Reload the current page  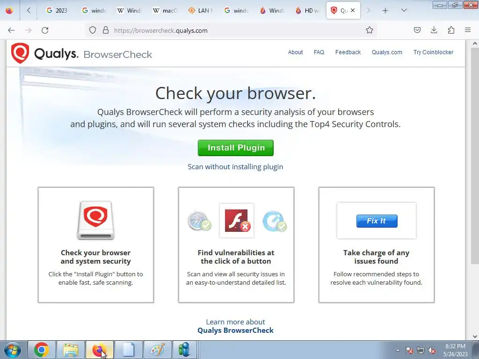tap(45, 30)
